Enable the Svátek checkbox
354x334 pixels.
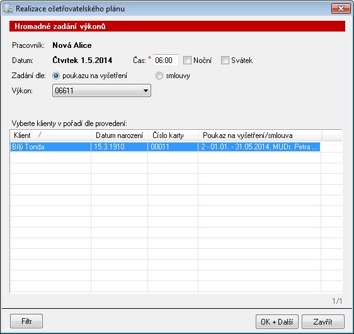click(x=225, y=60)
